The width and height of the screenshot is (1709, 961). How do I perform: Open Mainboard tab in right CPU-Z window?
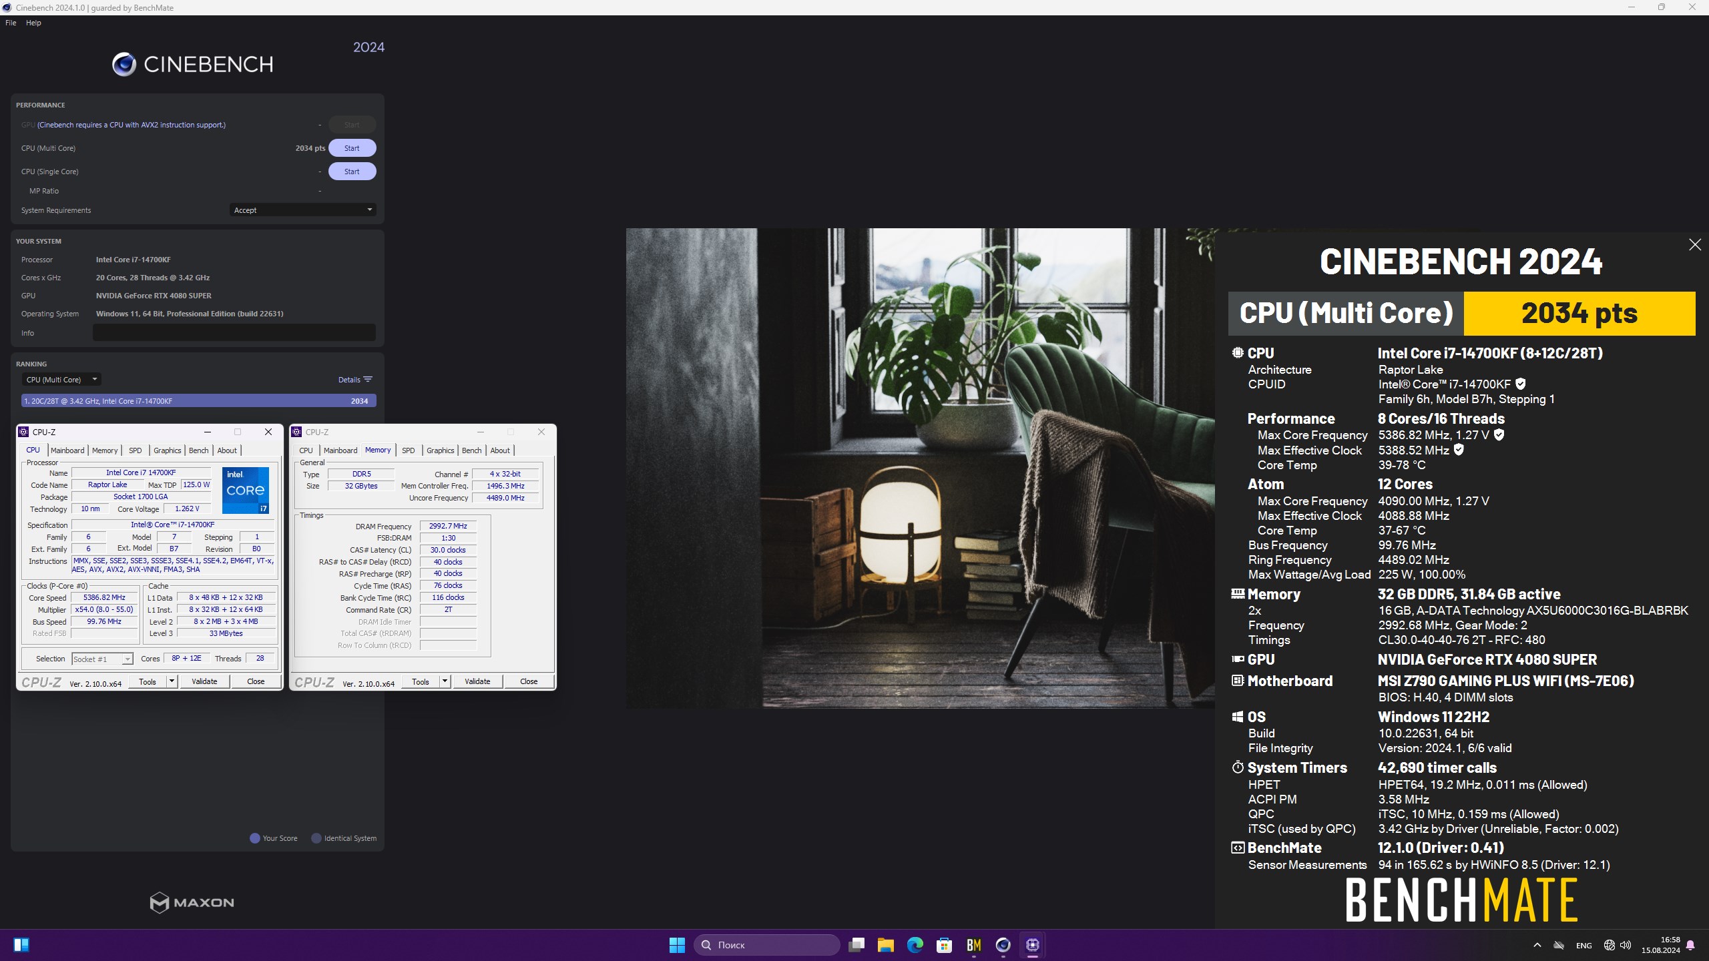coord(340,450)
